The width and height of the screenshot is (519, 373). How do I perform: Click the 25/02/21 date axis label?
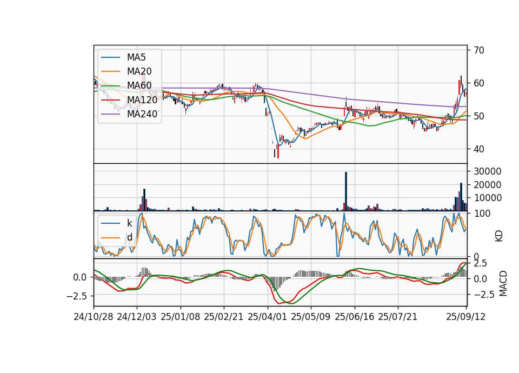[x=224, y=317]
